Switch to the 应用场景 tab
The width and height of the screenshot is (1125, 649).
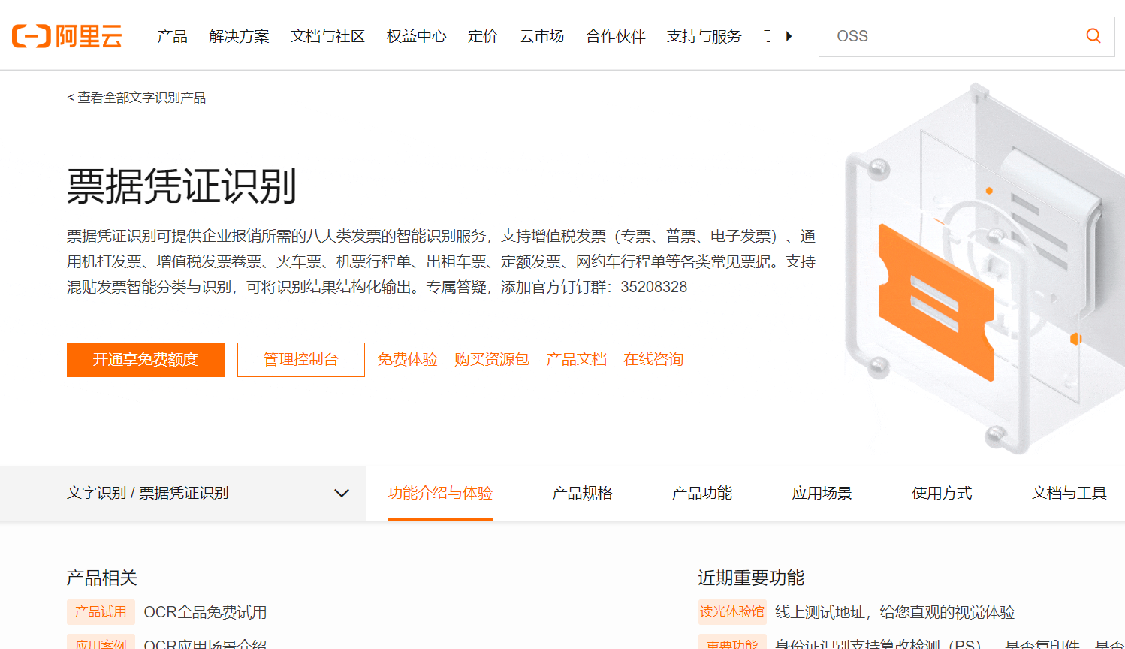coord(822,493)
